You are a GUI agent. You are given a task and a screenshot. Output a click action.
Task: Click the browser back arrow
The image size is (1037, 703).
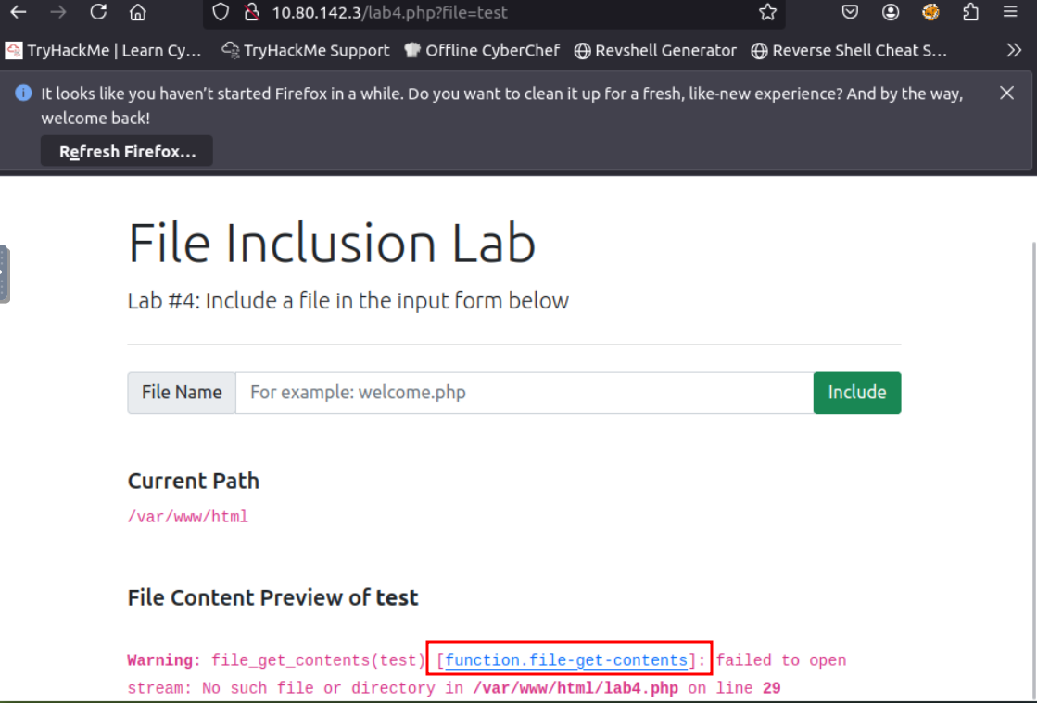(x=19, y=12)
